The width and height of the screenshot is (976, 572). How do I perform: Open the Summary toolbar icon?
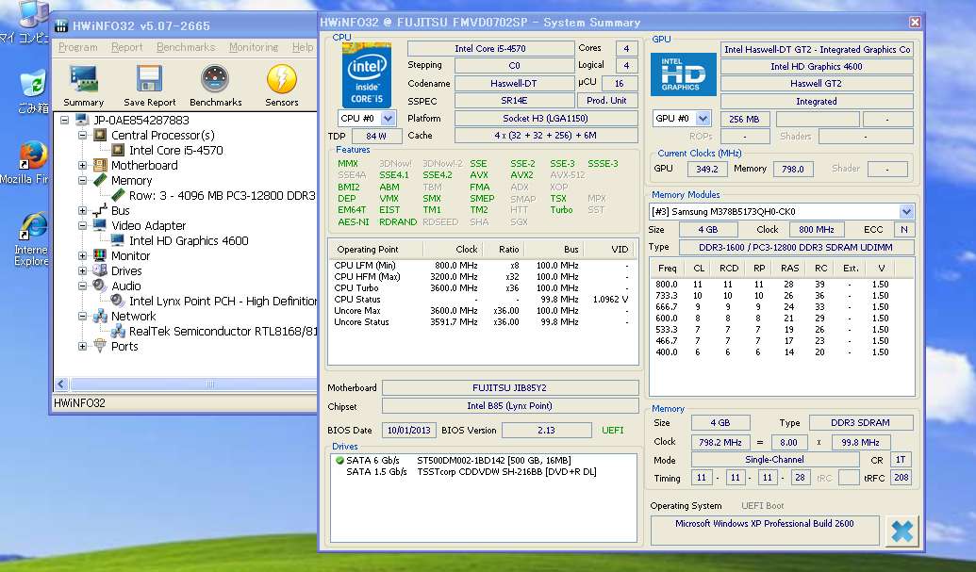pos(83,80)
